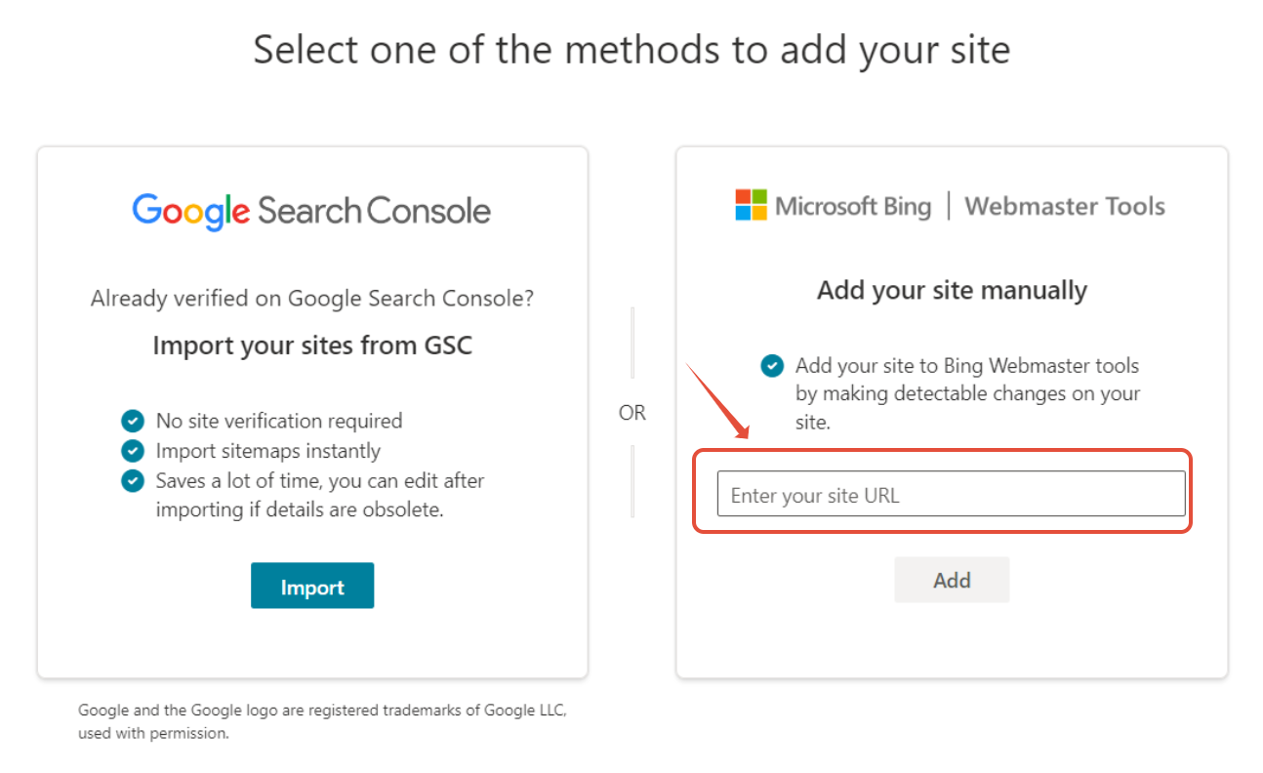This screenshot has width=1263, height=773.
Task: Click the checkmark beside Import sitemaps instantly
Action: [132, 451]
